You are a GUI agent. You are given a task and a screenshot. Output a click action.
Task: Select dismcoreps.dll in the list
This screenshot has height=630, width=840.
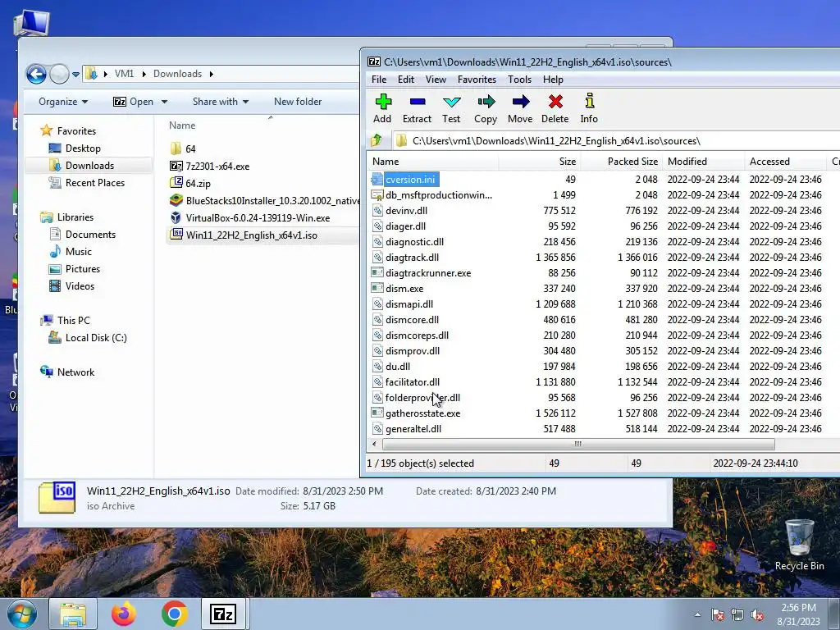click(x=417, y=335)
